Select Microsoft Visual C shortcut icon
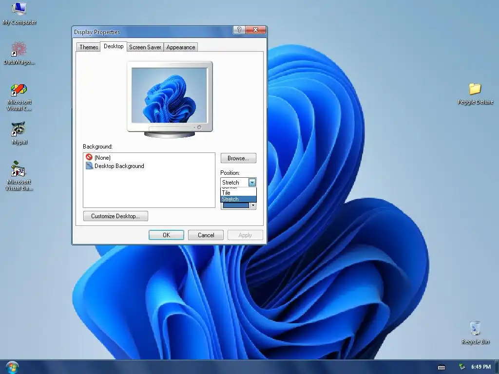The image size is (499, 374). (19, 97)
